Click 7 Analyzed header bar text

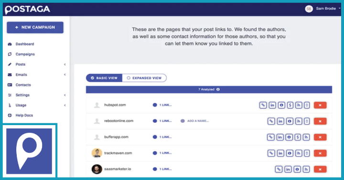(206, 89)
